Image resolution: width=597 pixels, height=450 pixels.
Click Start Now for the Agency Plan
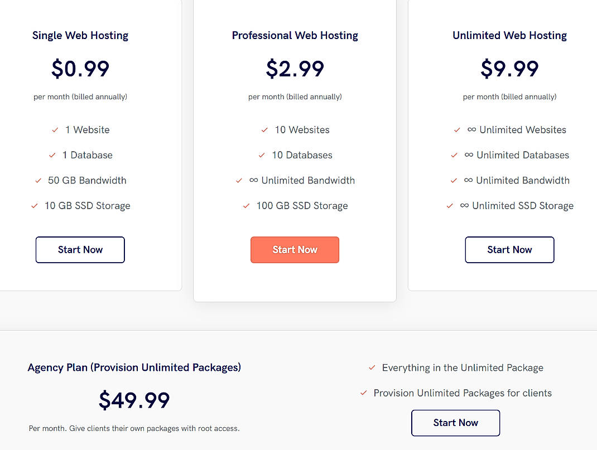[455, 423]
